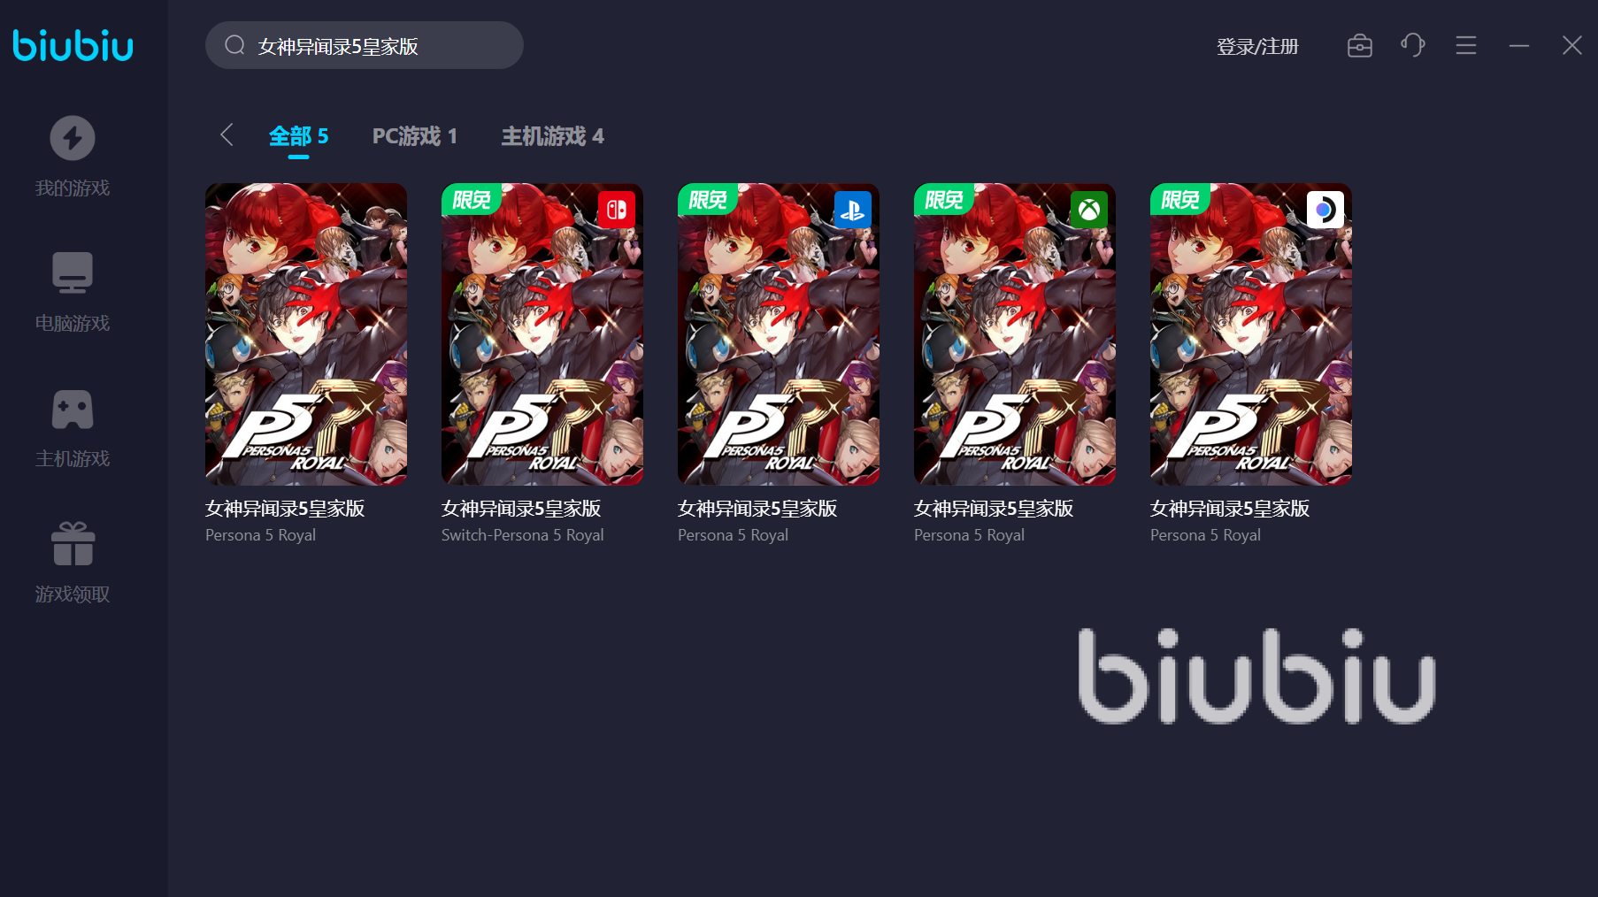Click the toolbox icon in header
This screenshot has height=897, width=1598.
pos(1360,45)
